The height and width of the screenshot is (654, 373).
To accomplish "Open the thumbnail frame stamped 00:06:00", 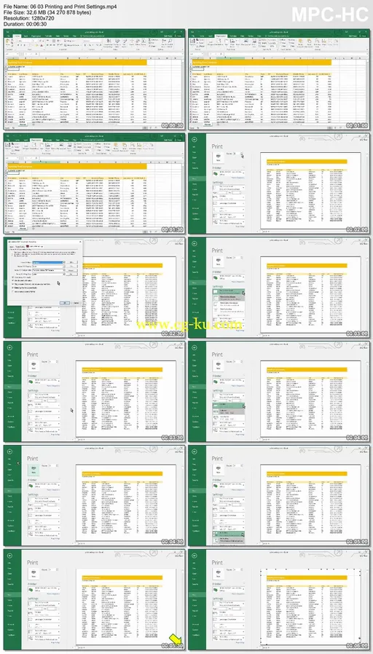I will (279, 599).
